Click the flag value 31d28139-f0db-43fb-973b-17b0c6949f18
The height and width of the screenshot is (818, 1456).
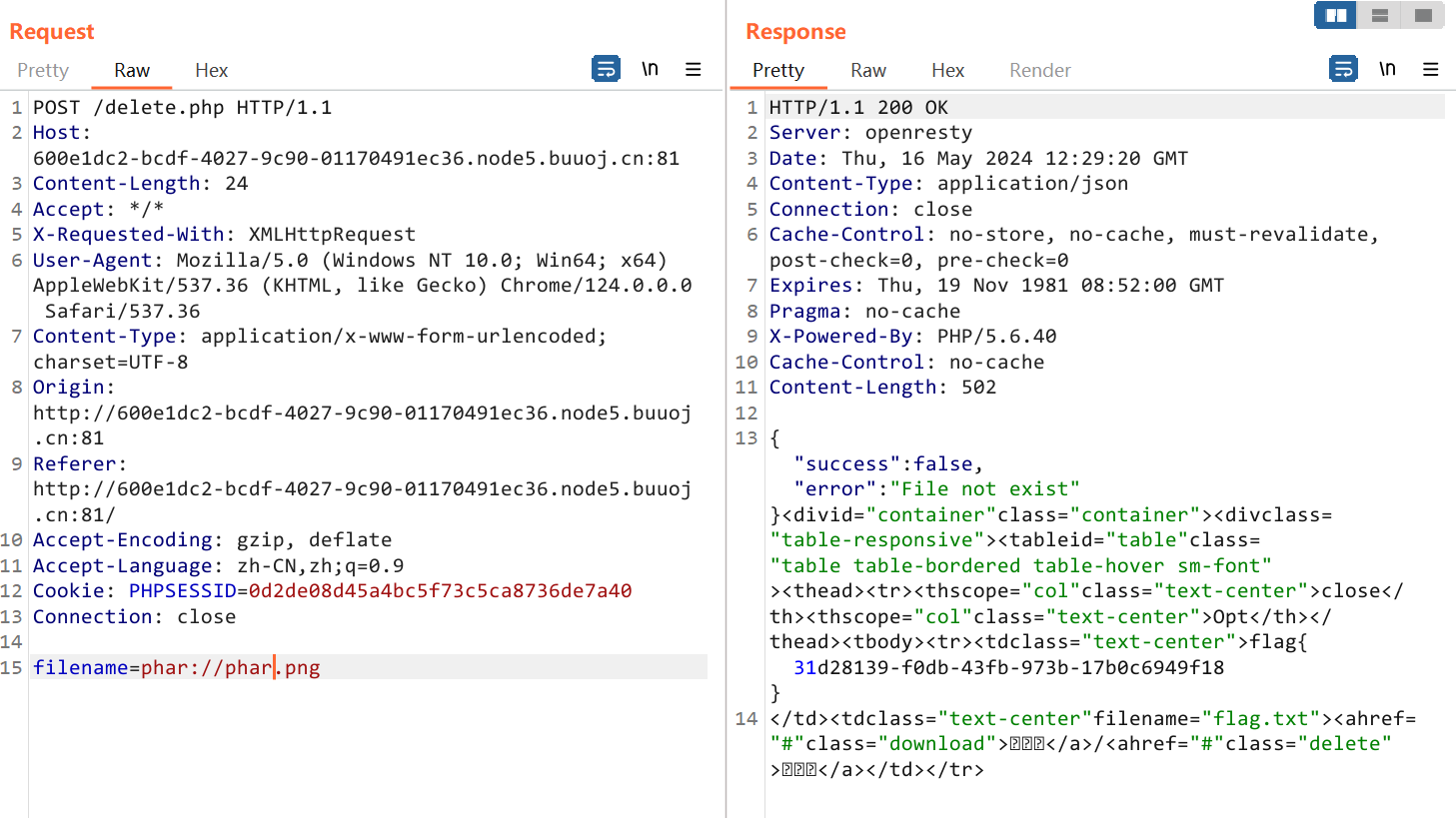(1009, 667)
